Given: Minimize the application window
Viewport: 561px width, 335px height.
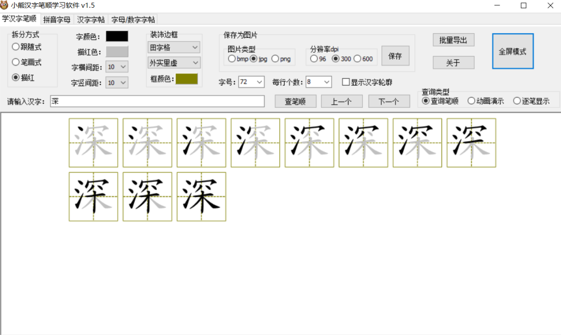Looking at the screenshot, I should (x=497, y=5).
